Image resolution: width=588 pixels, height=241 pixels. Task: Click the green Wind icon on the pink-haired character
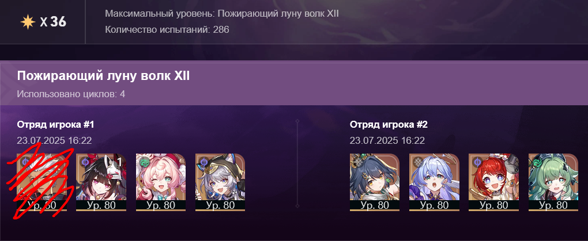tap(144, 161)
